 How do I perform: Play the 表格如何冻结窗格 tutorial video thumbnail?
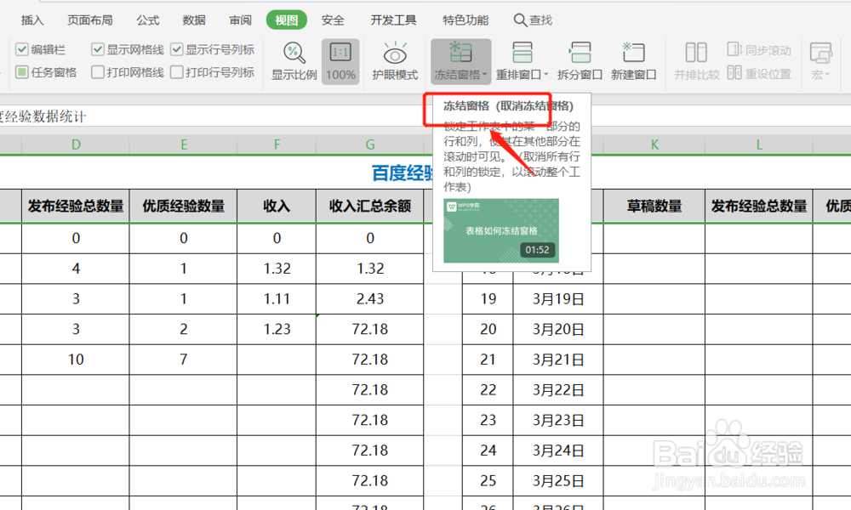pos(501,229)
